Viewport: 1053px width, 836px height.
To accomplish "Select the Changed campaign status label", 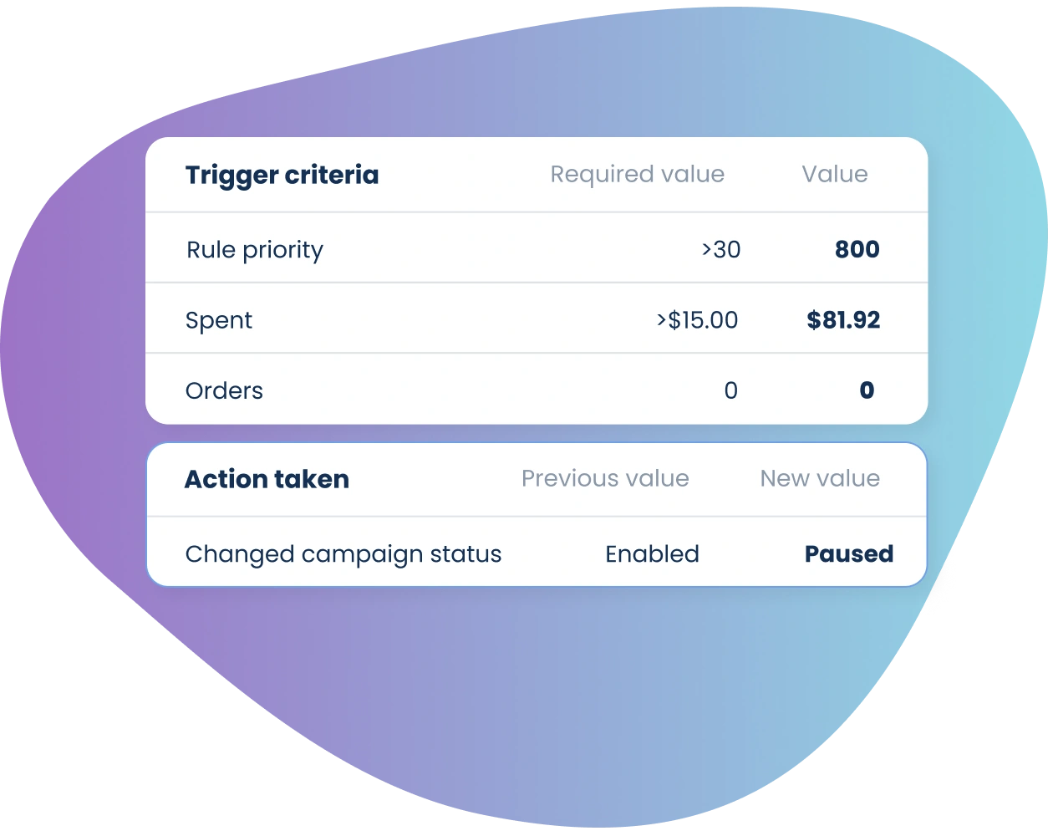I will (343, 554).
